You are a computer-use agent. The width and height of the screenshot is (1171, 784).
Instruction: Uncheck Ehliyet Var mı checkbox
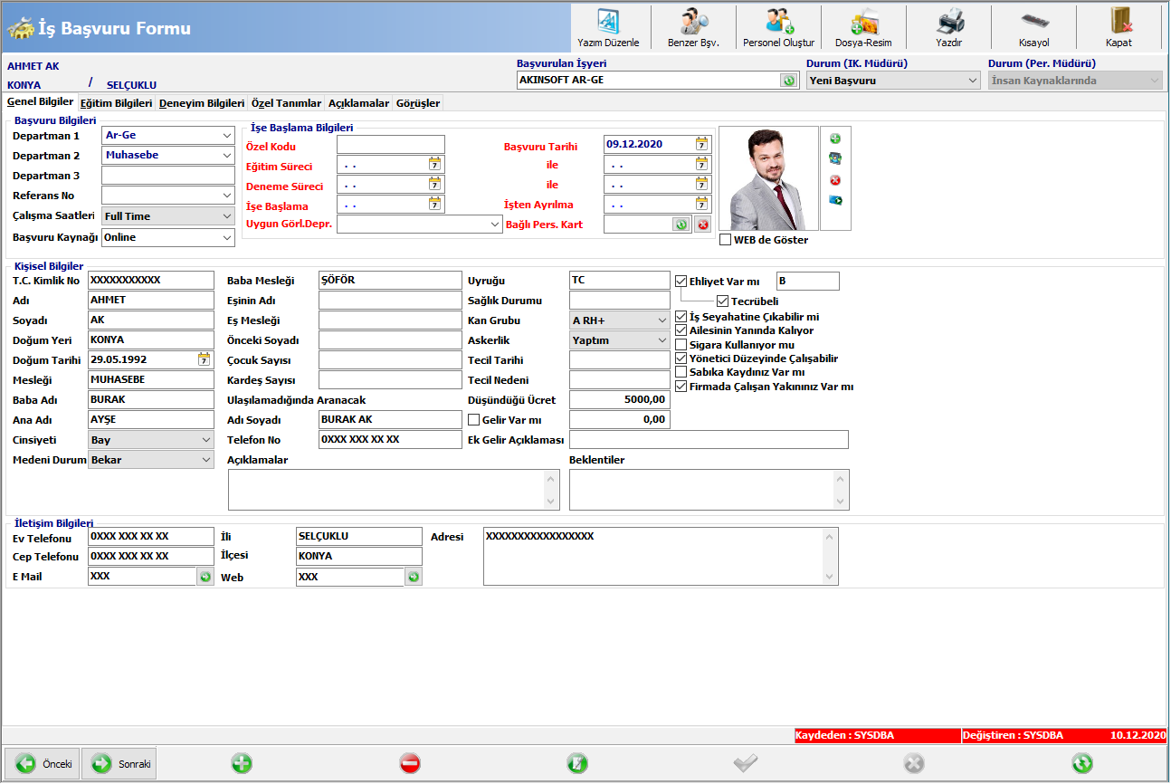pyautogui.click(x=681, y=282)
